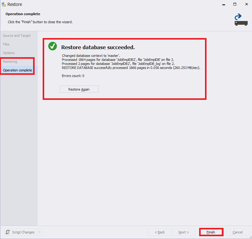This screenshot has height=239, width=252.
Task: Click the Next button
Action: point(184,232)
